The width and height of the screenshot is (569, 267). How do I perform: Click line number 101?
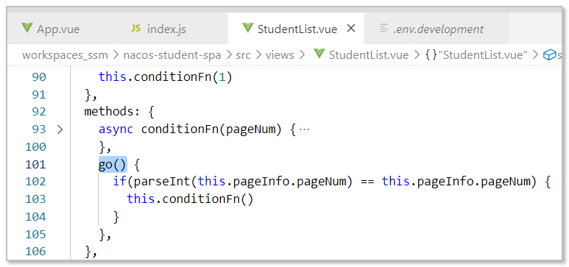(x=35, y=164)
